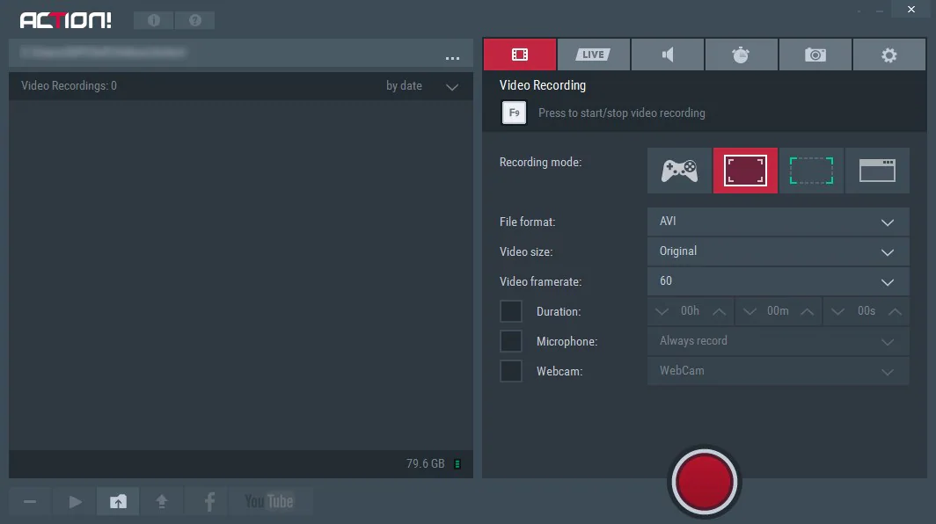Image resolution: width=936 pixels, height=524 pixels.
Task: Enable the Microphone checkbox
Action: click(511, 341)
